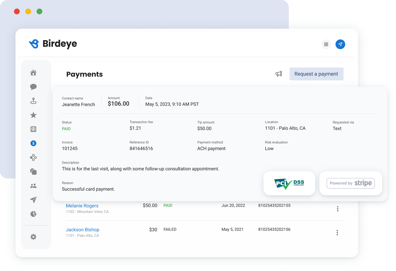Image resolution: width=396 pixels, height=271 pixels.
Task: Click the contacts people icon in sidebar
Action: tap(33, 186)
